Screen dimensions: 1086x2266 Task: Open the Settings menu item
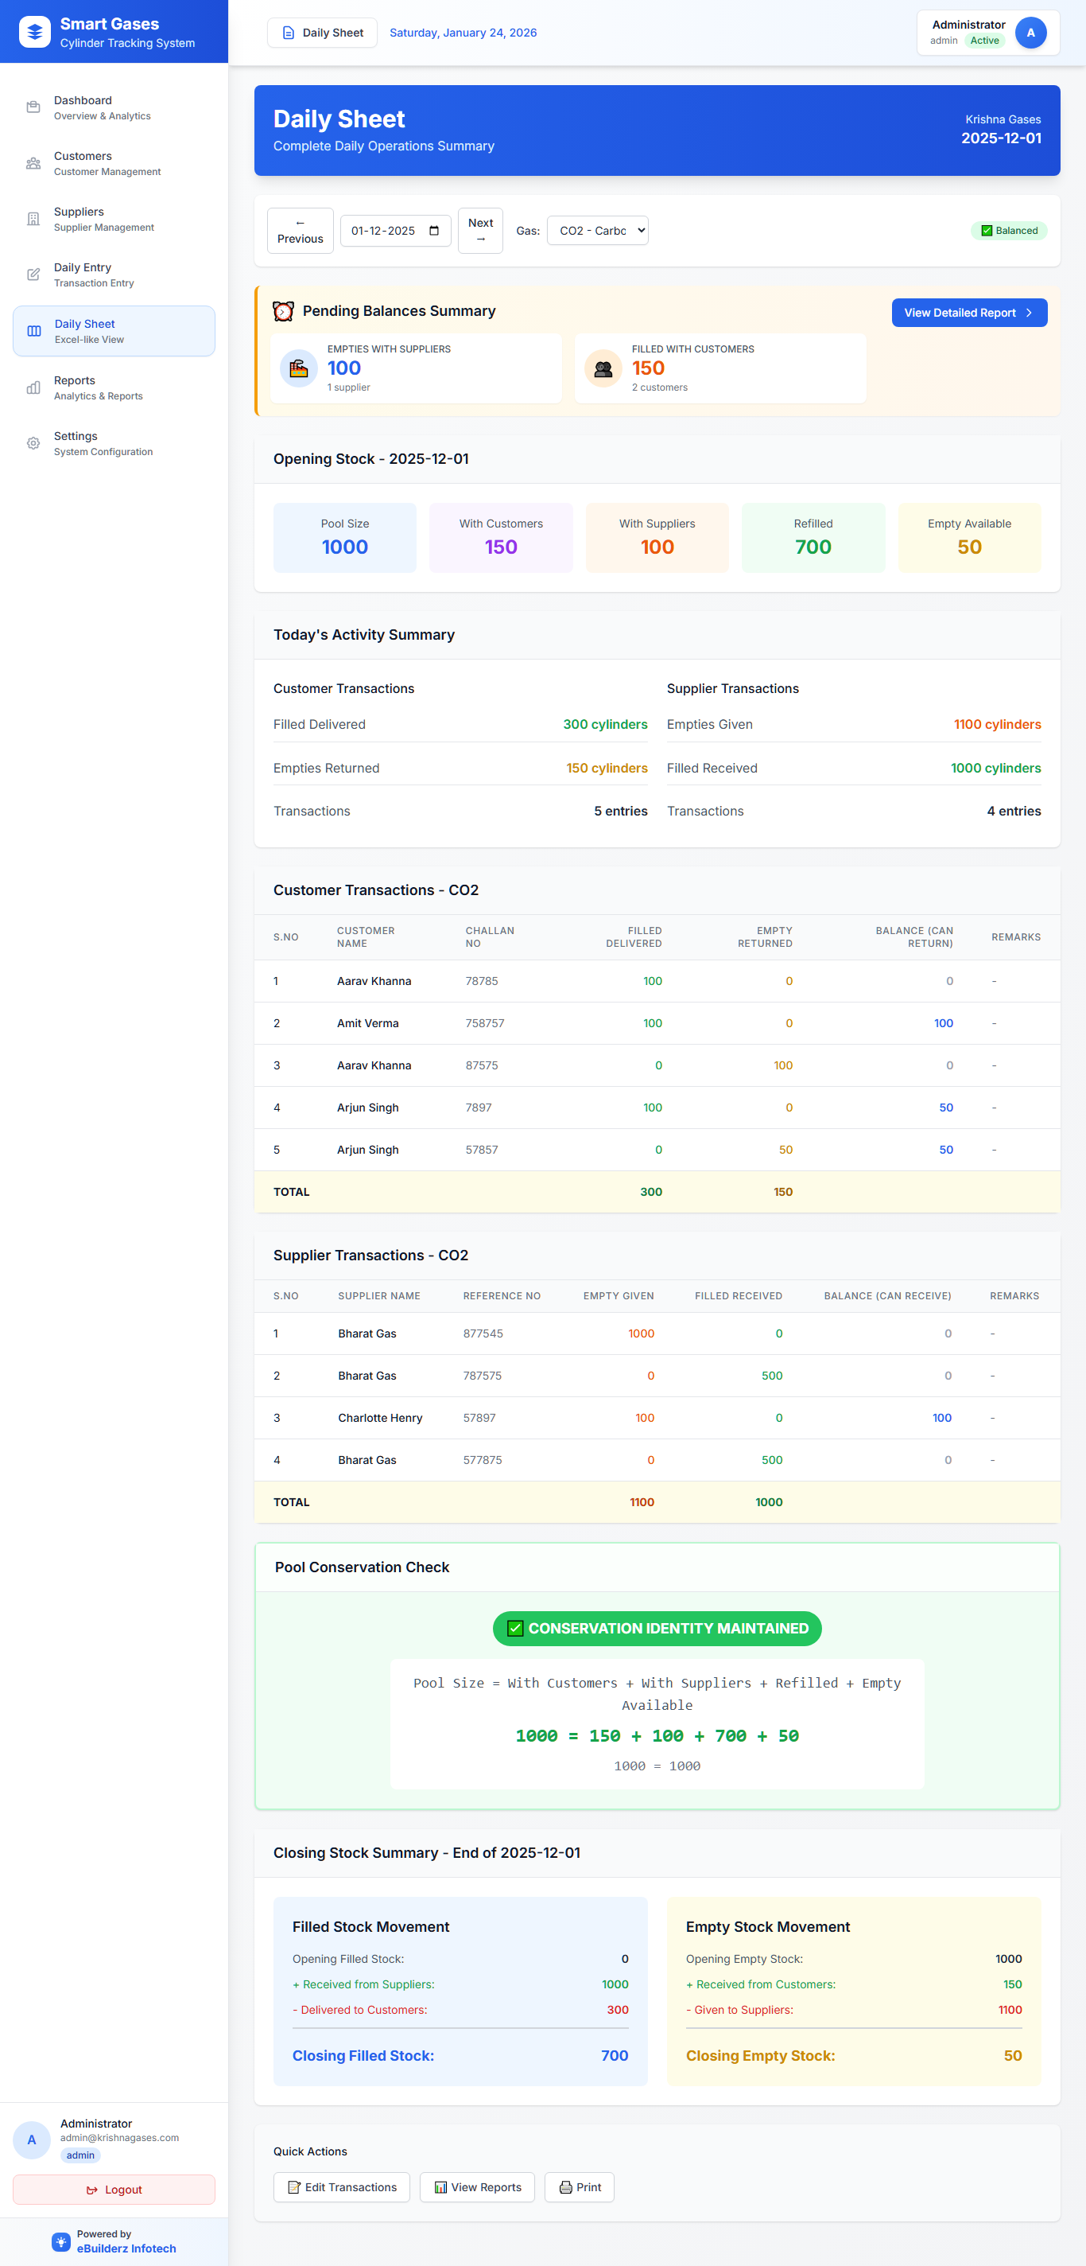114,443
